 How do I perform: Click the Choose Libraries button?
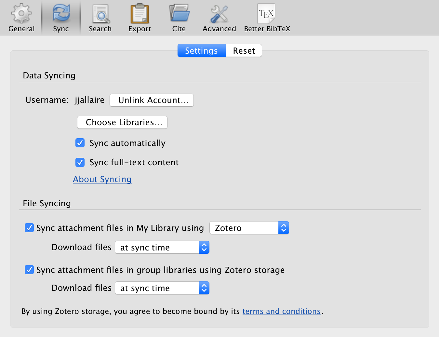coord(122,122)
